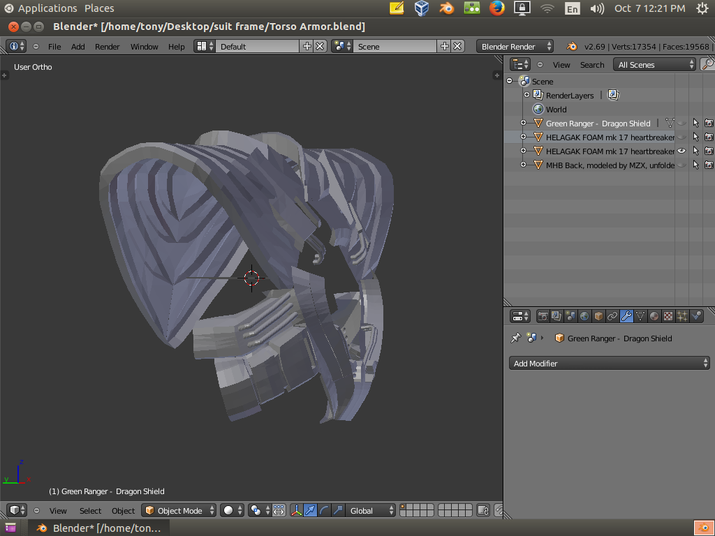This screenshot has width=715, height=536.
Task: Toggle visibility eye for MHB Back object
Action: pos(681,165)
